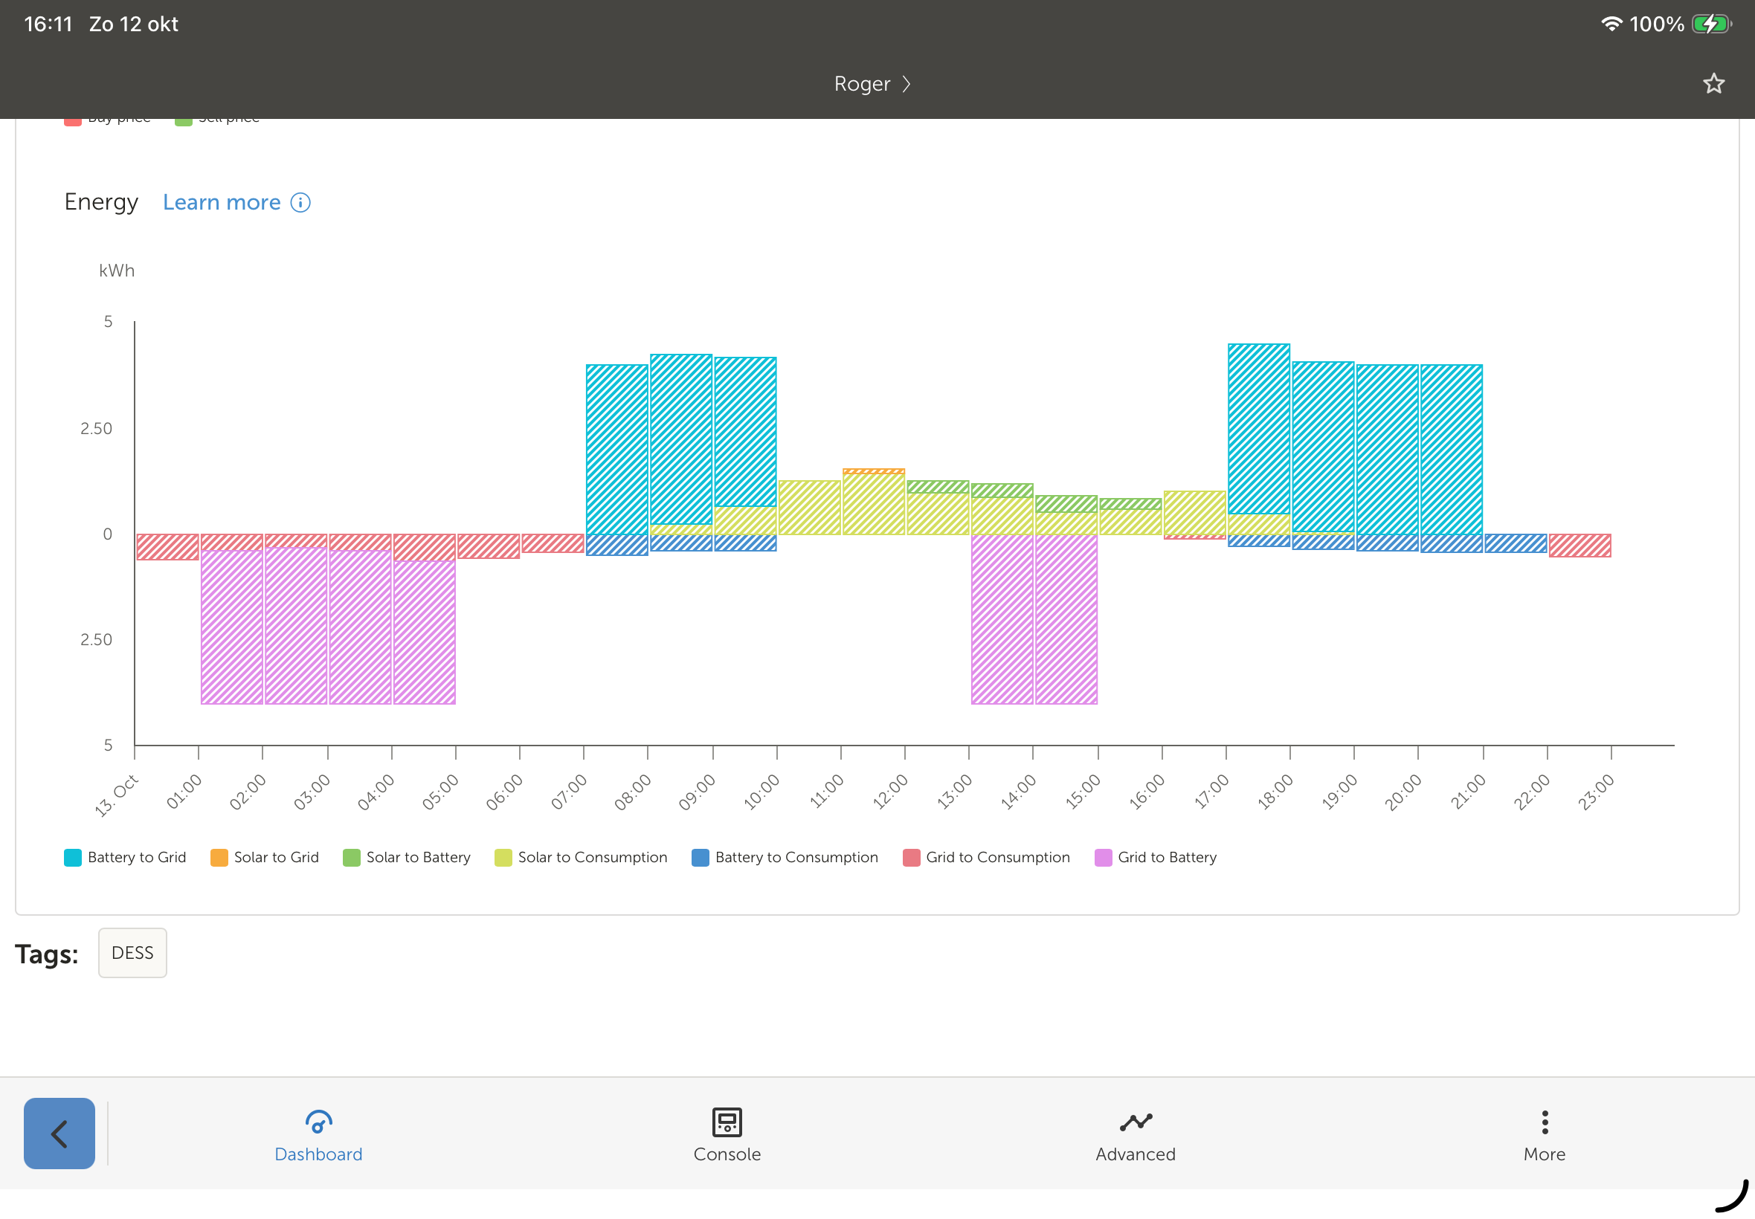Open the Console tab label

(727, 1154)
